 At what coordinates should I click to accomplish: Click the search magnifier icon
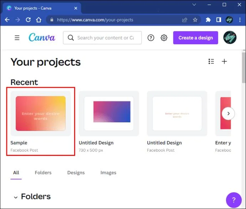pyautogui.click(x=71, y=38)
